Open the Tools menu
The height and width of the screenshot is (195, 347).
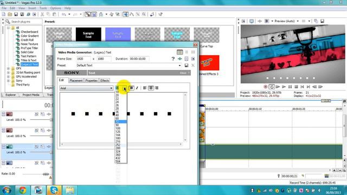point(43,8)
